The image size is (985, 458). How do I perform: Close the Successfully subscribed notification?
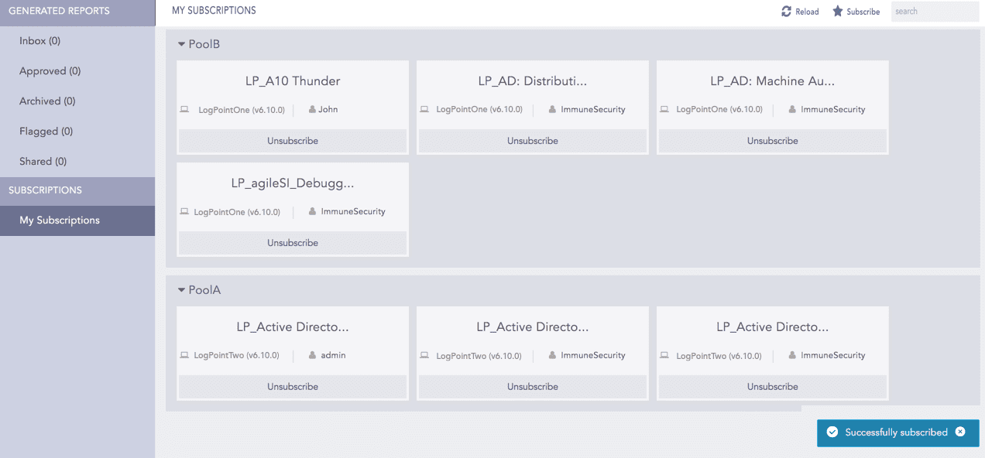(960, 432)
